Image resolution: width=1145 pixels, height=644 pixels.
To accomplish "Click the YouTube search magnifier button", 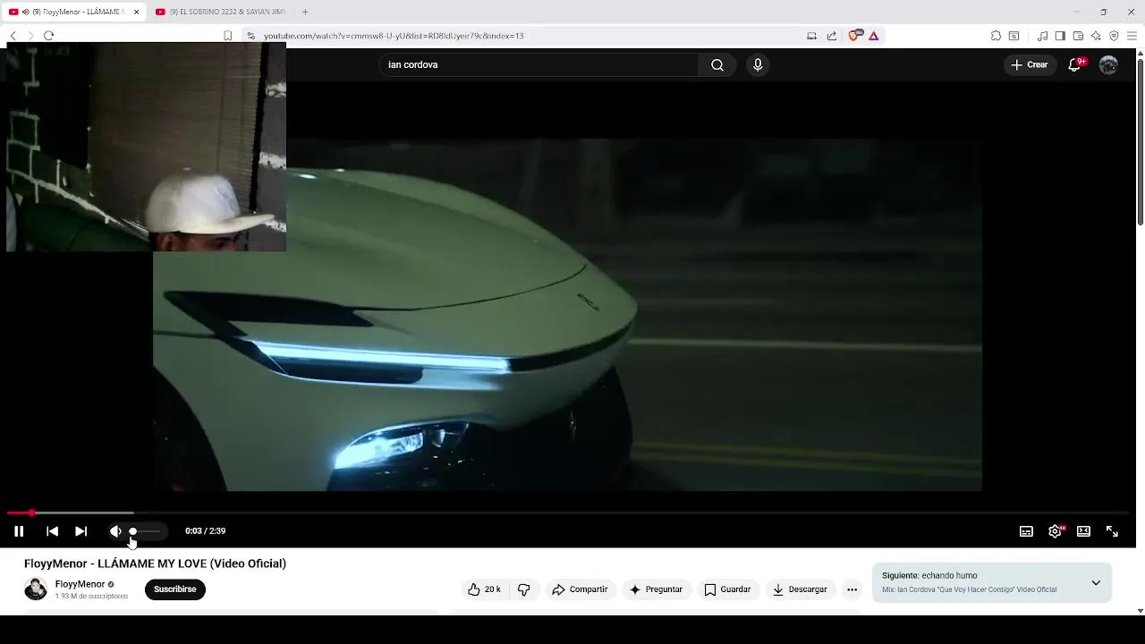I will coord(717,64).
